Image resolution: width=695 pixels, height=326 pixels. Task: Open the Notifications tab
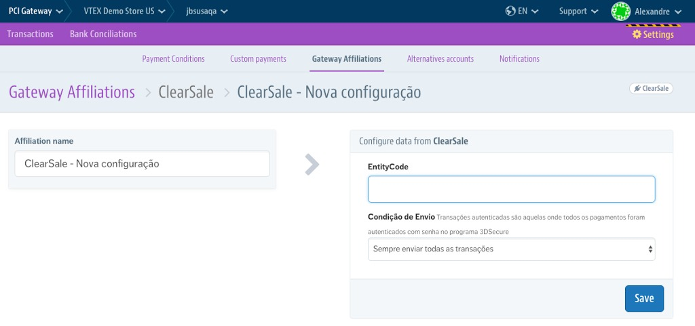[519, 59]
